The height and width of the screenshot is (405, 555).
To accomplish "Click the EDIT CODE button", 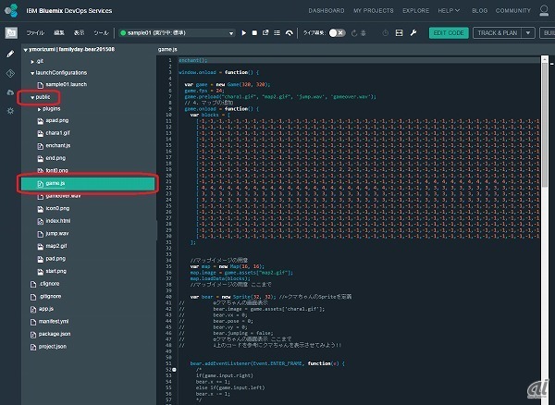I will coord(449,32).
